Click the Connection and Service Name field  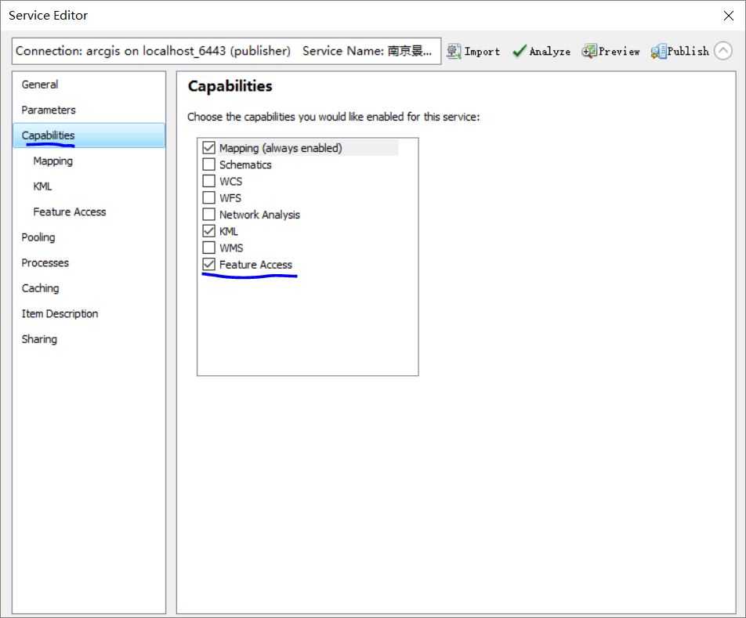pyautogui.click(x=226, y=51)
